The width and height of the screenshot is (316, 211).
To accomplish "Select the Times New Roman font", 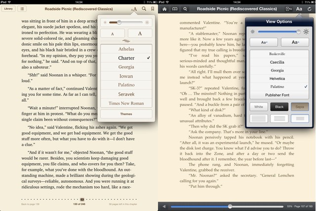I will [126, 103].
